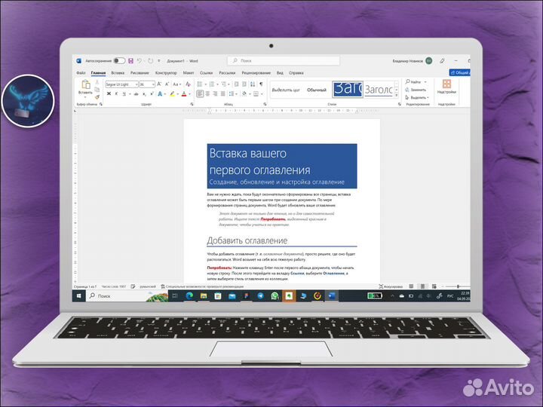This screenshot has width=543, height=407.
Task: Click the Clear Formatting icon
Action: [188, 84]
